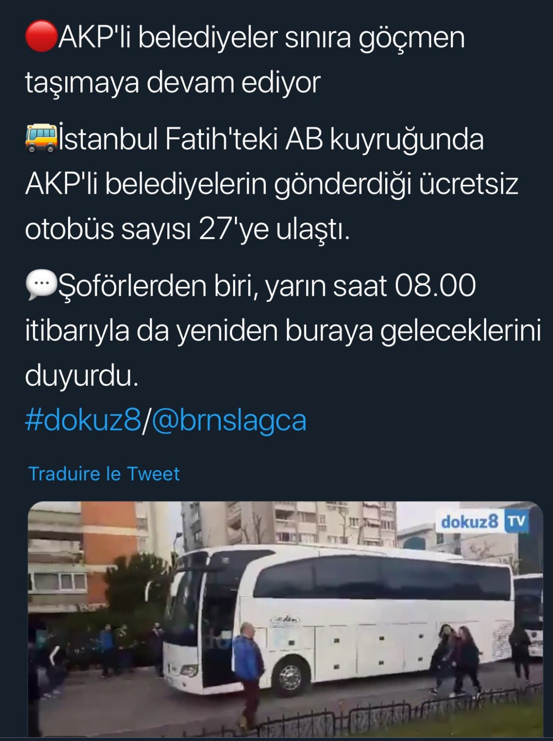Open the #dokuz8 hashtag
The height and width of the screenshot is (741, 553).
click(83, 420)
